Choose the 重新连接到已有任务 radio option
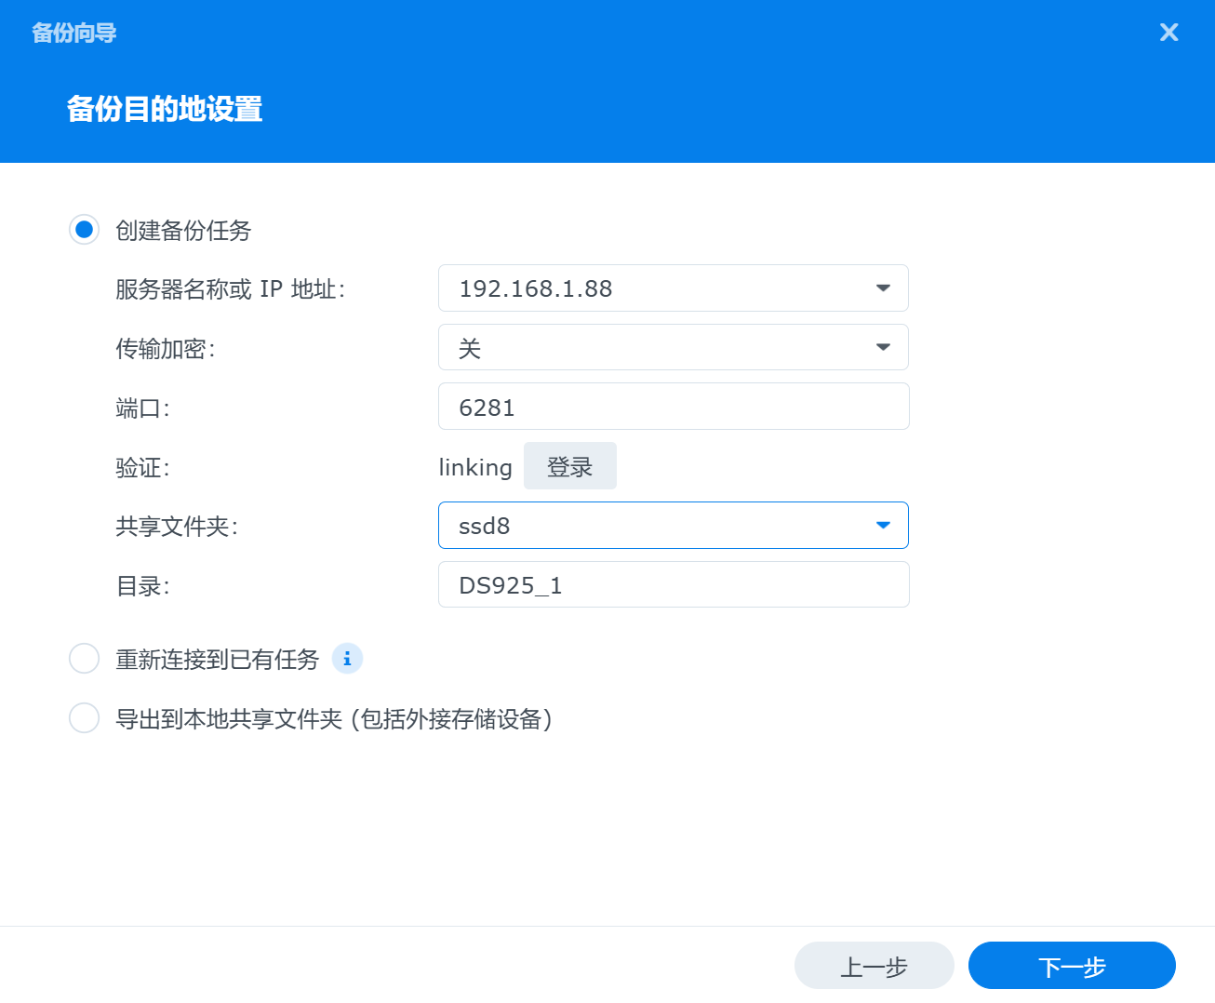Viewport: 1215px width, 1003px height. click(x=85, y=659)
